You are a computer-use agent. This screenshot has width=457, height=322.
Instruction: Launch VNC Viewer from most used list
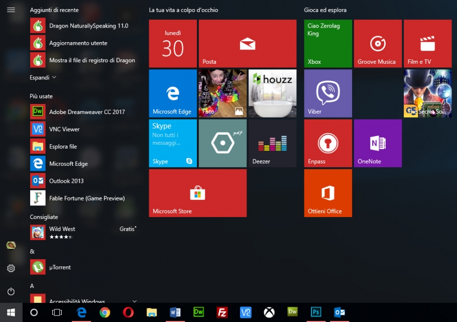click(x=64, y=129)
